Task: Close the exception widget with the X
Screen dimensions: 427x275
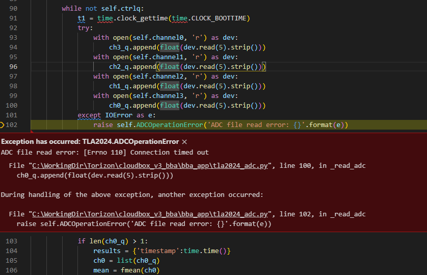Action: click(184, 142)
